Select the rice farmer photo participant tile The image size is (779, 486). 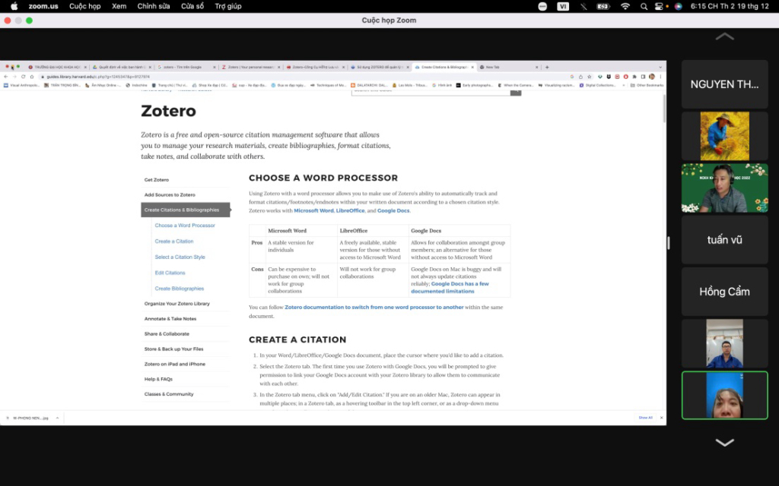(724, 136)
